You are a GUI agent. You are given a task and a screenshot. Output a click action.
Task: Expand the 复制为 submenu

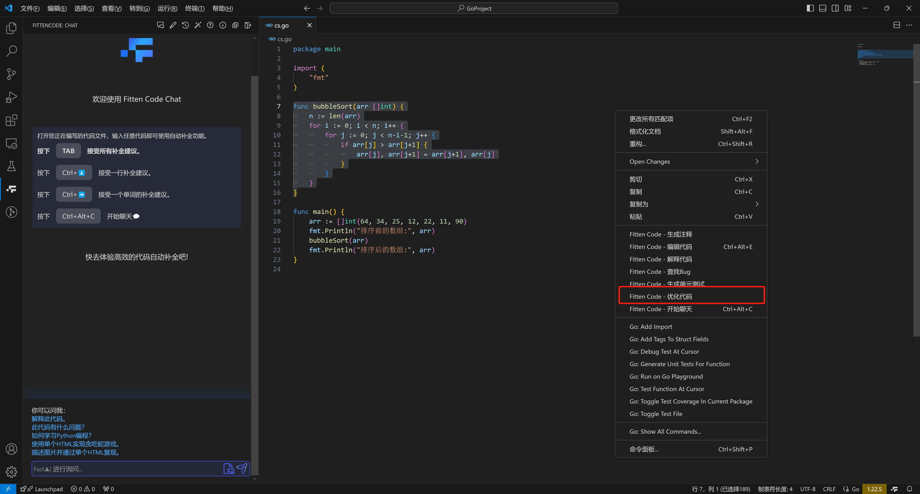pos(691,204)
